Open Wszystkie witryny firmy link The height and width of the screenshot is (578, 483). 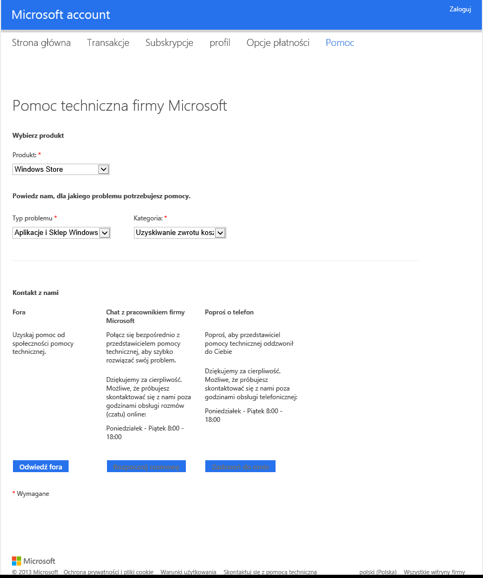pos(434,572)
